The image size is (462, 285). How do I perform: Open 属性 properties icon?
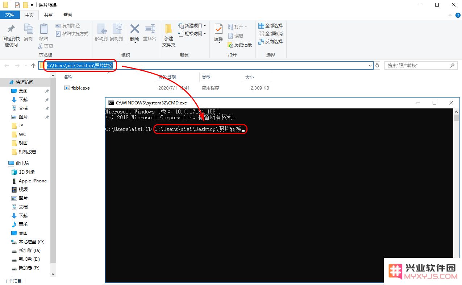coord(218,29)
